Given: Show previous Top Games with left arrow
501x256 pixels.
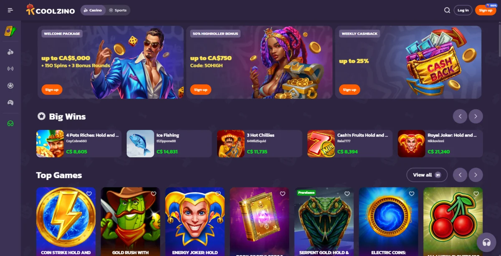Looking at the screenshot, I should click(x=460, y=175).
